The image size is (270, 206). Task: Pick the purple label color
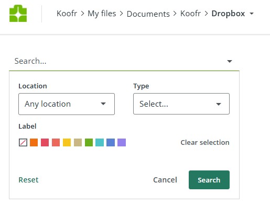pos(122,142)
